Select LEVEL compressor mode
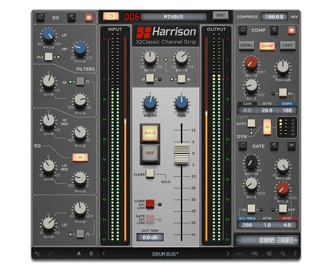 pyautogui.click(x=246, y=45)
